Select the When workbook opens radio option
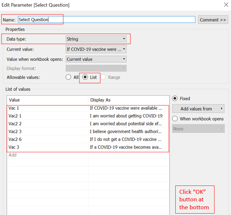Screen dimensions: 231x215 tap(175, 119)
